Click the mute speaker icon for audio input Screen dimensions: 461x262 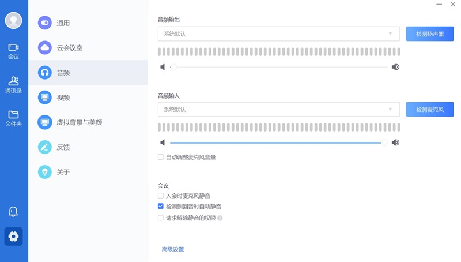[163, 143]
